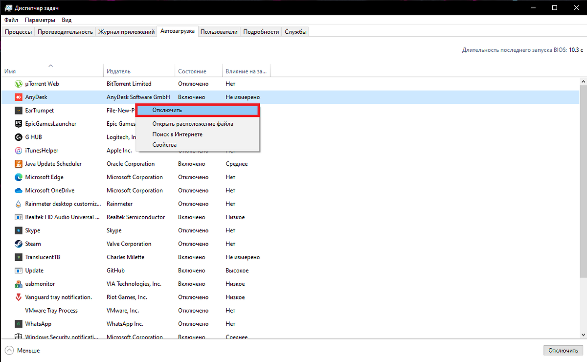Click Realtek Semiconductor publisher cell
Image resolution: width=587 pixels, height=362 pixels.
(136, 217)
